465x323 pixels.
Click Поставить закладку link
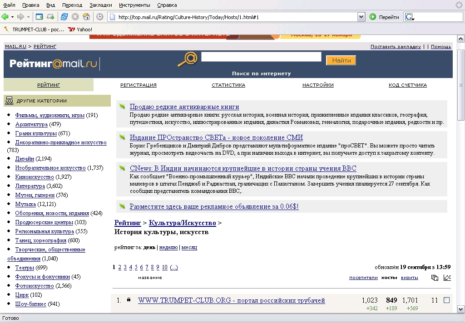(396, 47)
